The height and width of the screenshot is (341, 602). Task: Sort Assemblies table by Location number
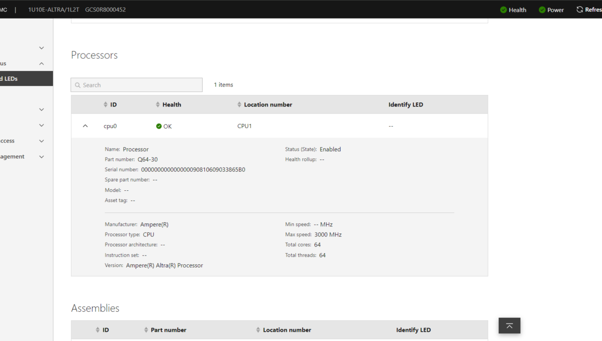284,330
